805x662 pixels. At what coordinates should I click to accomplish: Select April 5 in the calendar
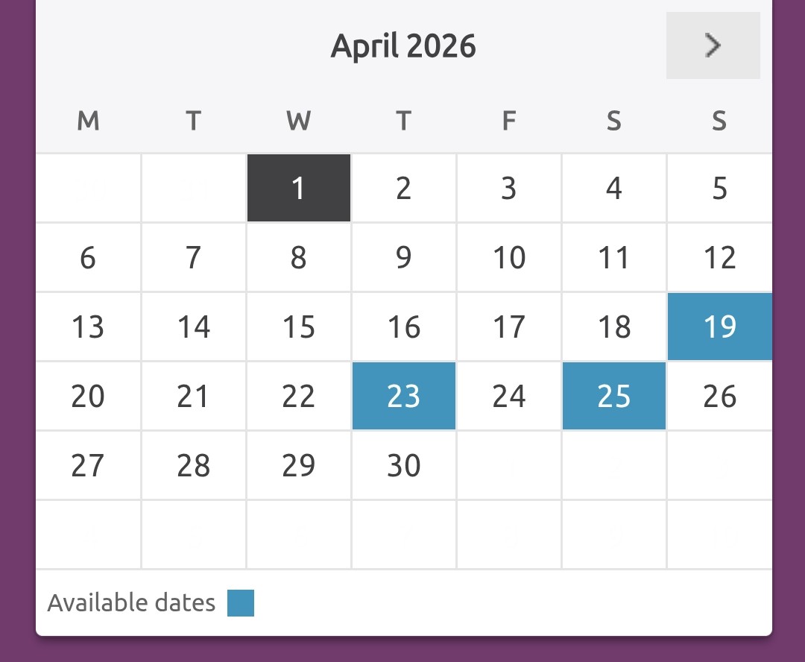coord(719,188)
